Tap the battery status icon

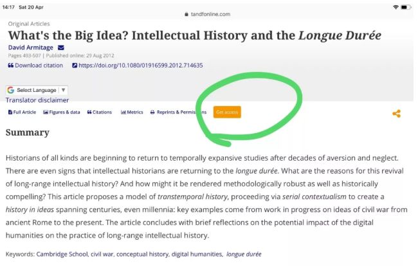[x=406, y=7]
